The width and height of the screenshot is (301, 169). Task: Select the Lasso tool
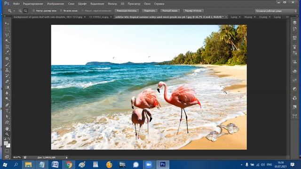click(7, 35)
